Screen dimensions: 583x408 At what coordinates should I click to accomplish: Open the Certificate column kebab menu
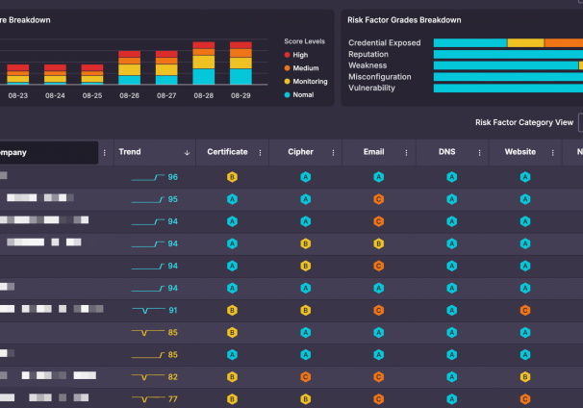[261, 153]
